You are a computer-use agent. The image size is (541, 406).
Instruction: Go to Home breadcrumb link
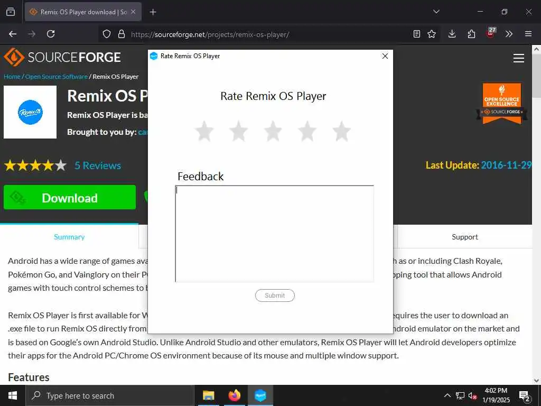[x=12, y=77]
